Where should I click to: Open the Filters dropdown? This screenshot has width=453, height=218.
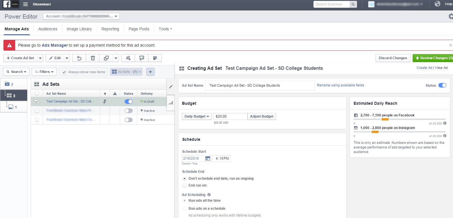click(44, 72)
